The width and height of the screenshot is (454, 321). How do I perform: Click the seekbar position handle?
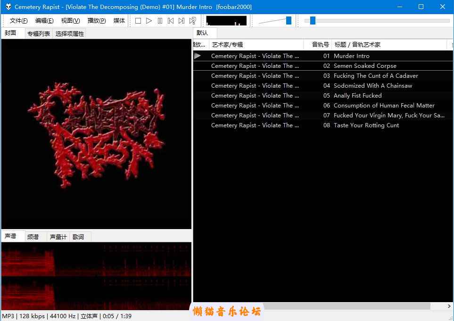click(x=313, y=21)
